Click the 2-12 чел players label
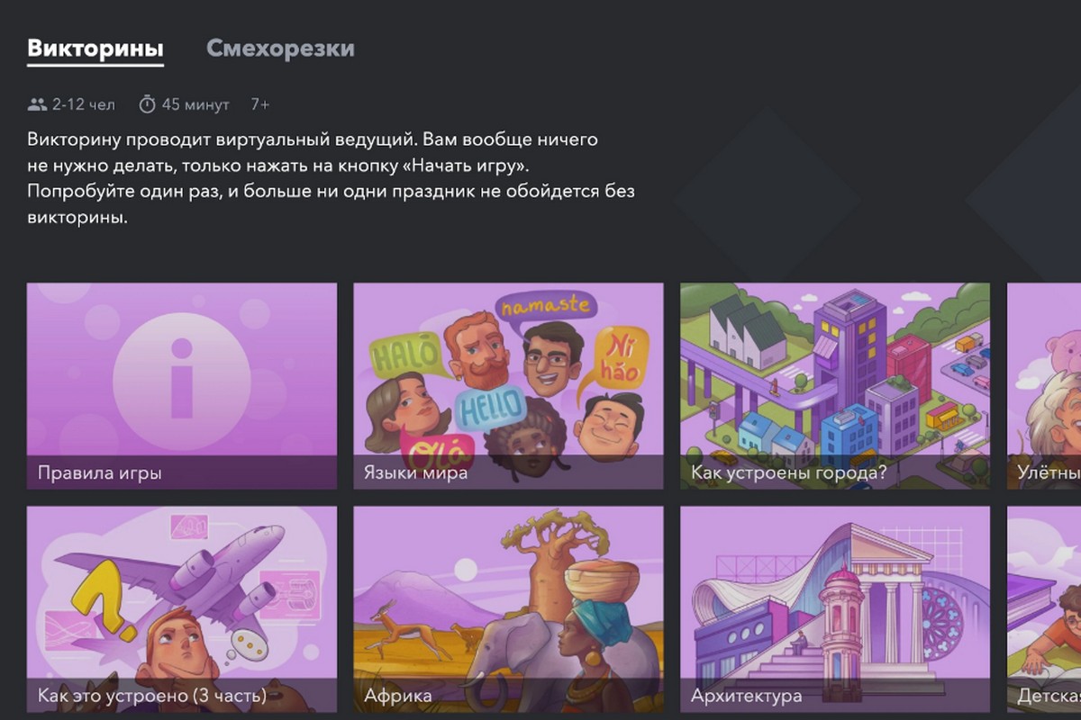This screenshot has height=720, width=1081. tap(83, 104)
